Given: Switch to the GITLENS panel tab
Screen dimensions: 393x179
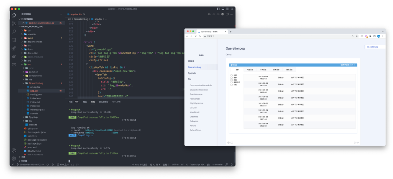Looking at the screenshot, I should pyautogui.click(x=116, y=102).
